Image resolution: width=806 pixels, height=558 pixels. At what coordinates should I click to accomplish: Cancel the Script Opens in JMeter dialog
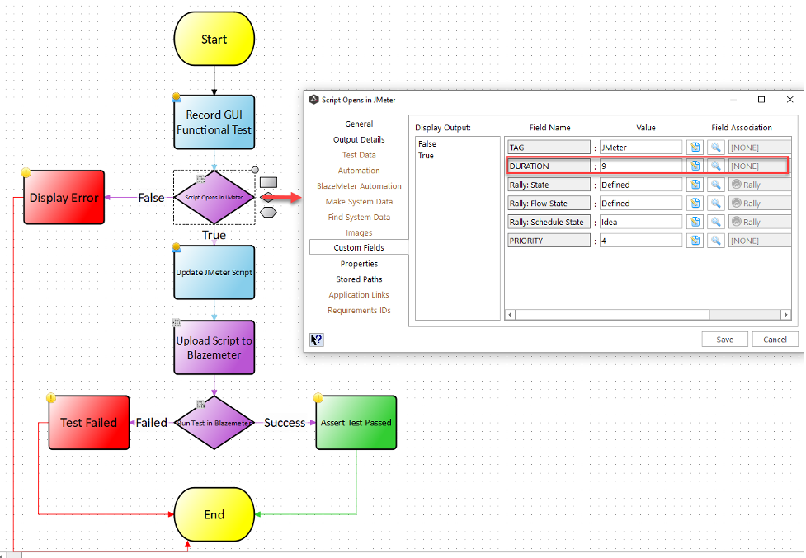coord(775,339)
